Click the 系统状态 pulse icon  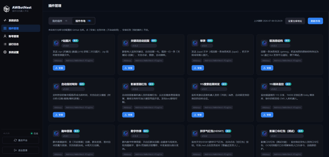click(x=5, y=20)
